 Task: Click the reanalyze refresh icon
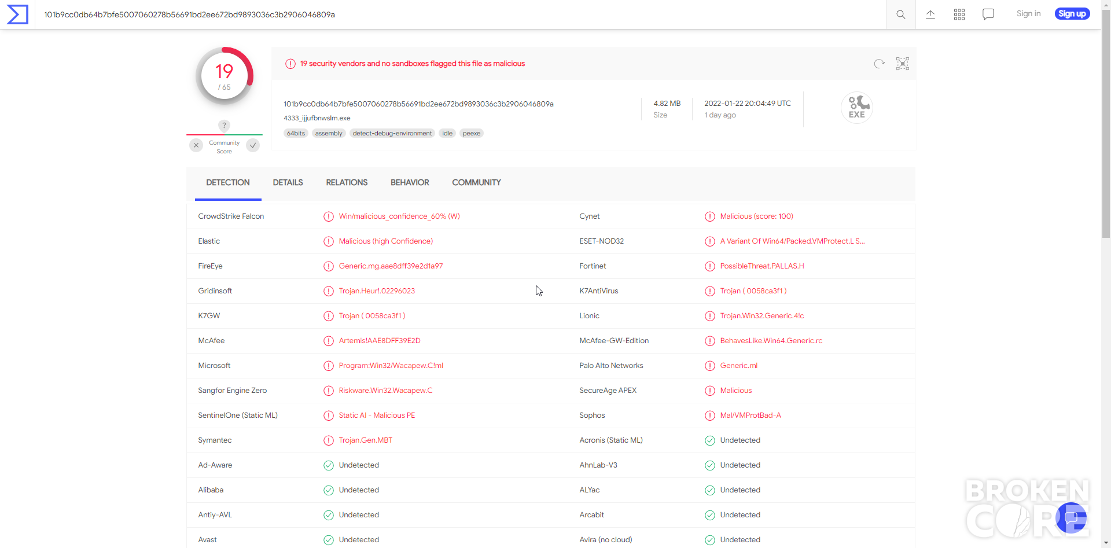pyautogui.click(x=880, y=64)
